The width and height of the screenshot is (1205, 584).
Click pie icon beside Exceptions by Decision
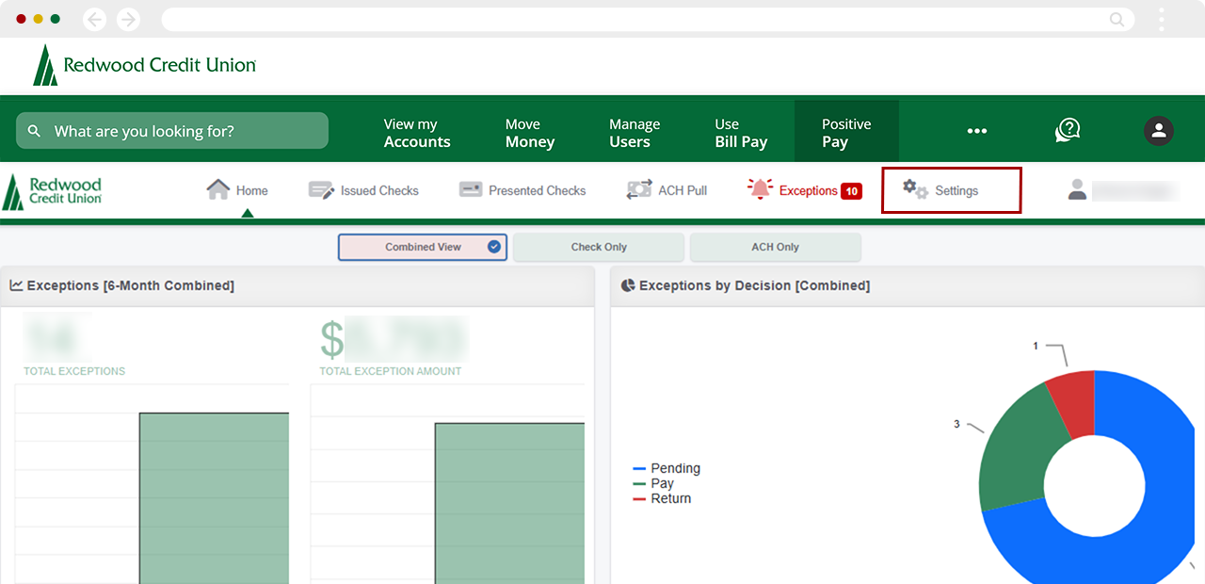click(628, 285)
